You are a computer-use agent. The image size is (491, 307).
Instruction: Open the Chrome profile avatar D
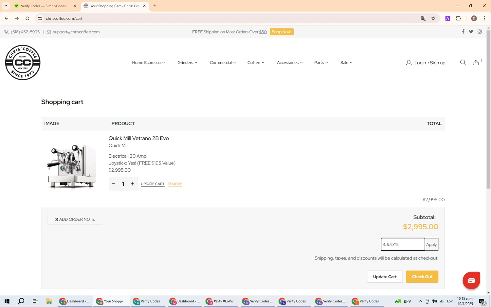[474, 18]
